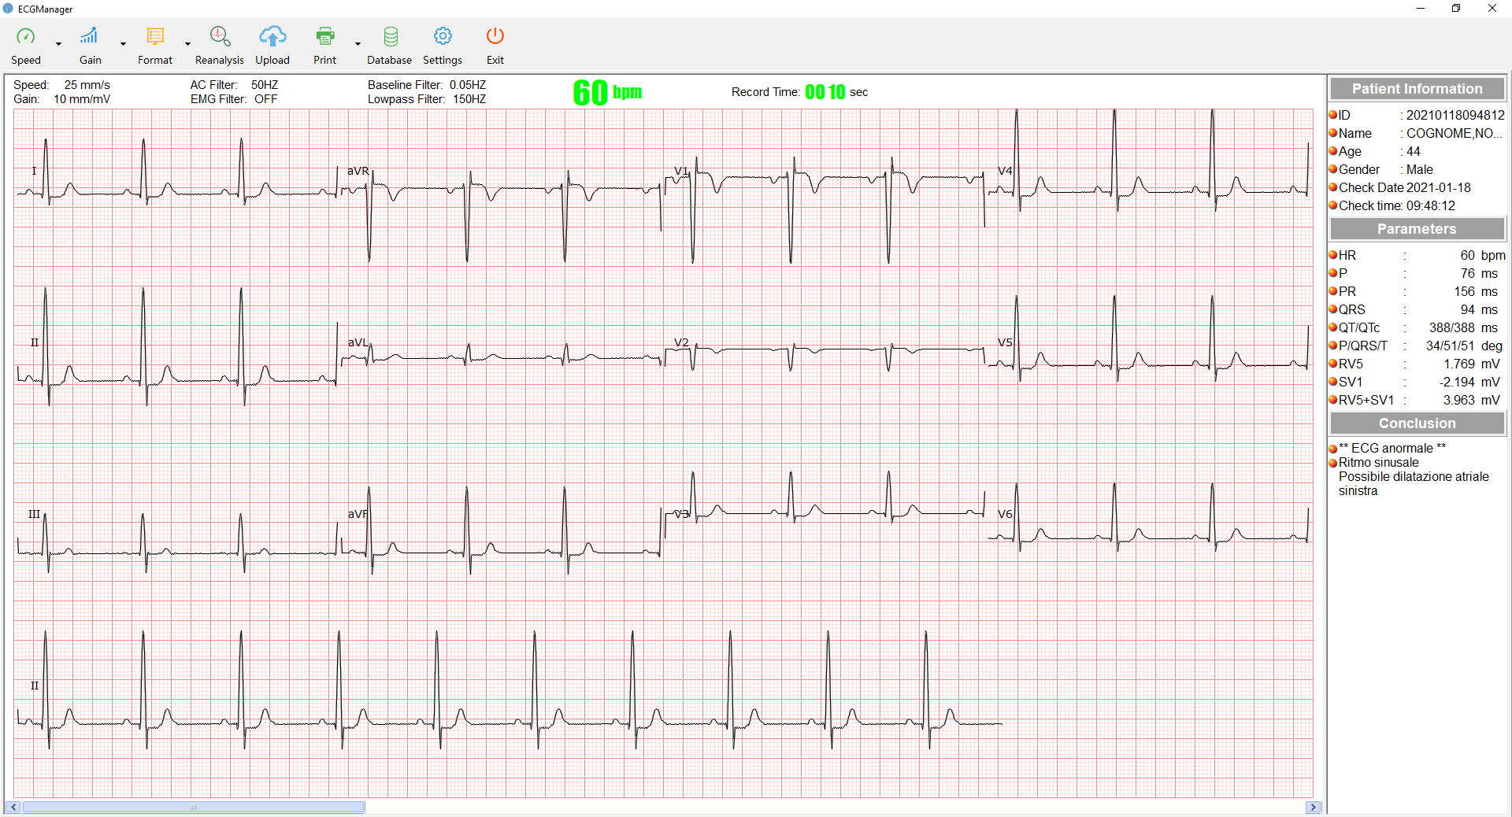The width and height of the screenshot is (1512, 817).
Task: Click the Parameters panel header
Action: click(1417, 229)
